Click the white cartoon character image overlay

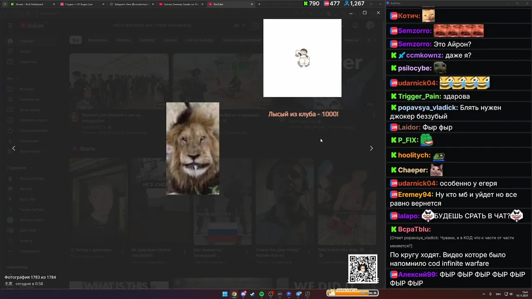[302, 58]
